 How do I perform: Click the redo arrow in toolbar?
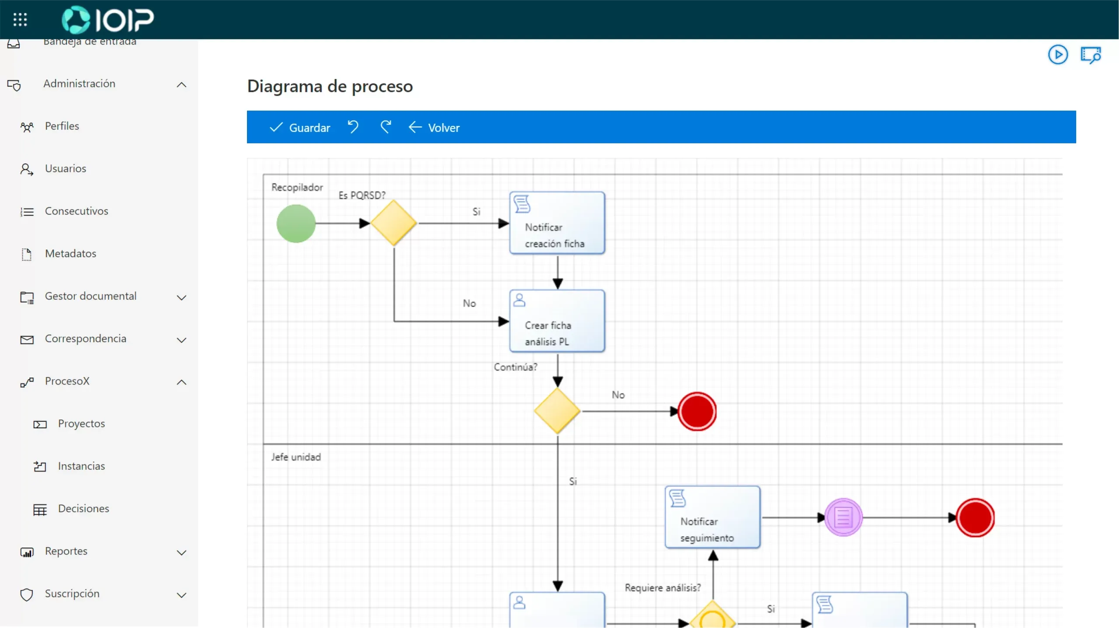click(x=386, y=127)
